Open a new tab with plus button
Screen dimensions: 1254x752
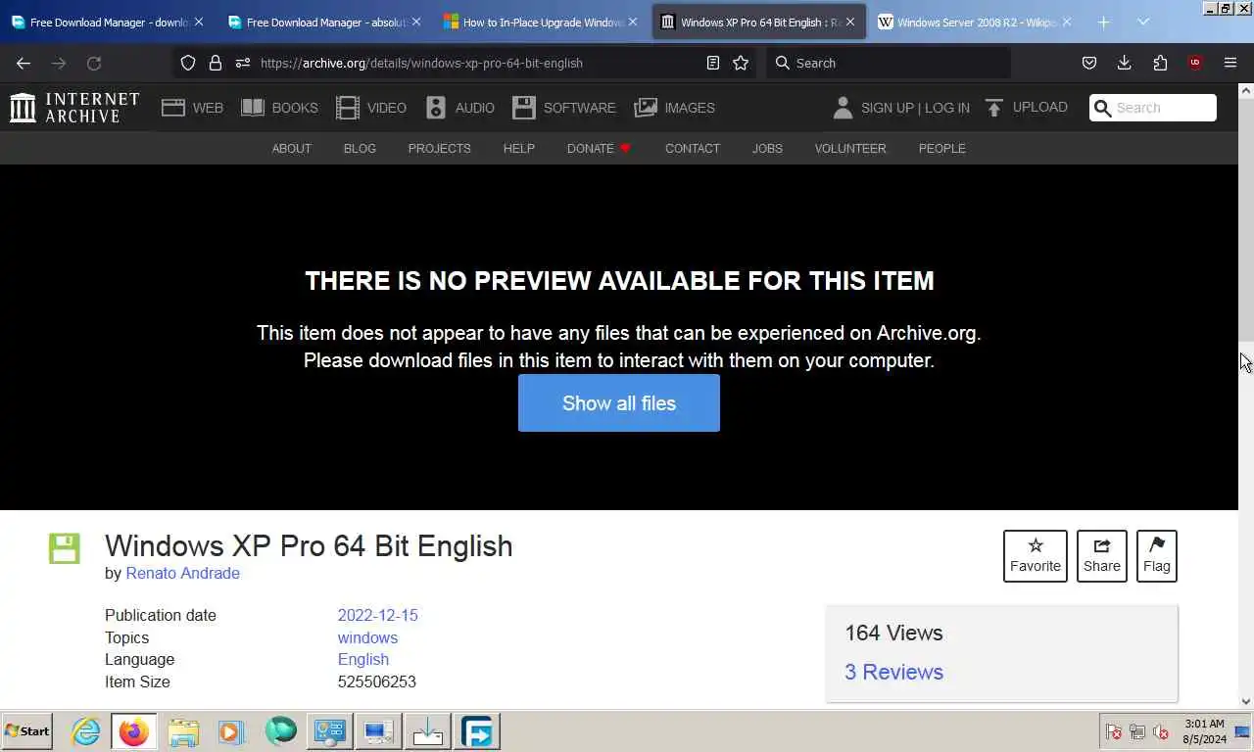click(x=1103, y=22)
